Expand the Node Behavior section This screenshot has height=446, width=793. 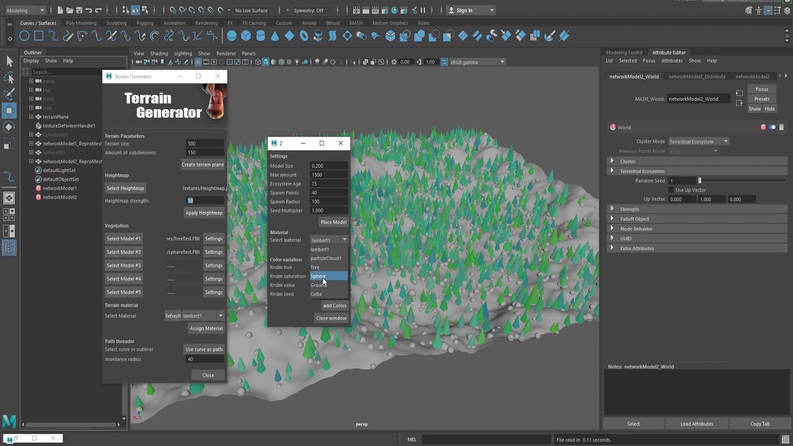(x=612, y=229)
